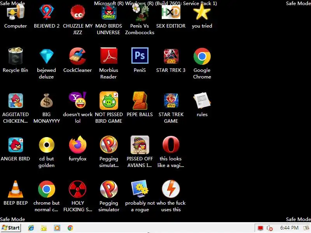The image size is (311, 233).
Task: Open the STAR TREK 3 shortcut
Action: (171, 56)
